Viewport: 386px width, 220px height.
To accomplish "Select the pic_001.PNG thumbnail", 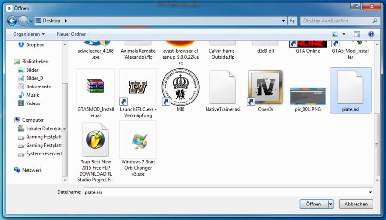I will point(307,94).
